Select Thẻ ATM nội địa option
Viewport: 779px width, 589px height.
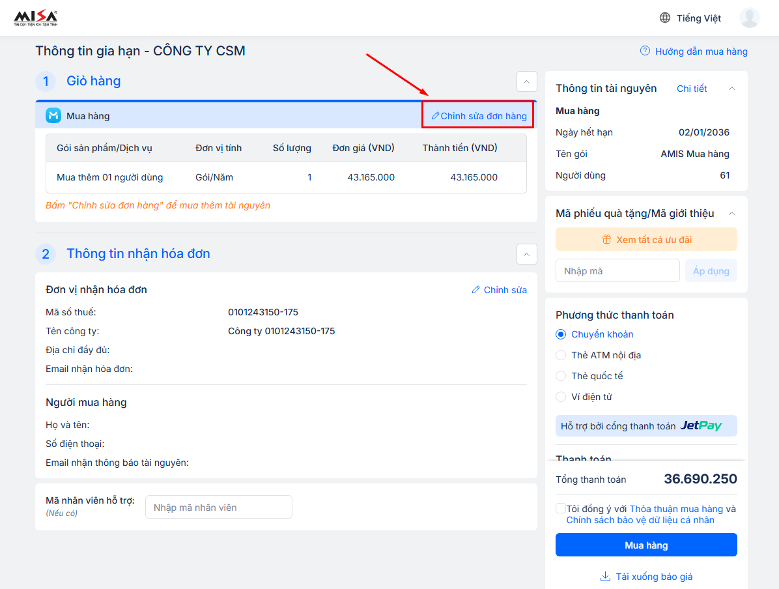561,355
